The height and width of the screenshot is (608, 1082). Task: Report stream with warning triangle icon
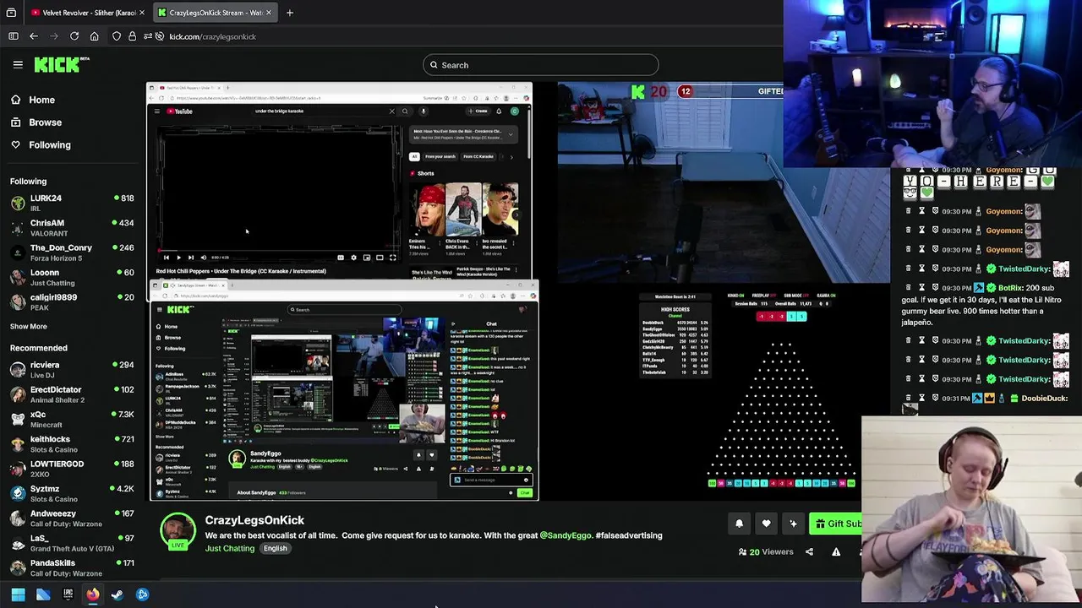click(836, 552)
